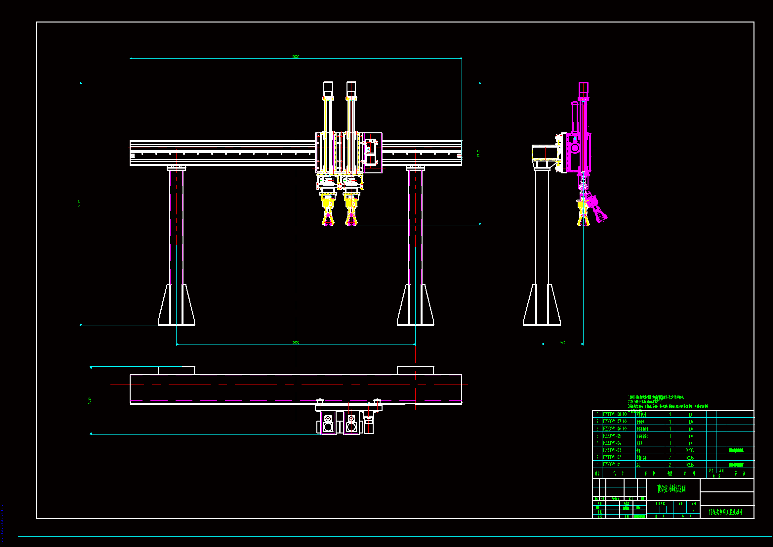The image size is (773, 547).
Task: Select Q235 material cell for item 3
Action: point(689,450)
